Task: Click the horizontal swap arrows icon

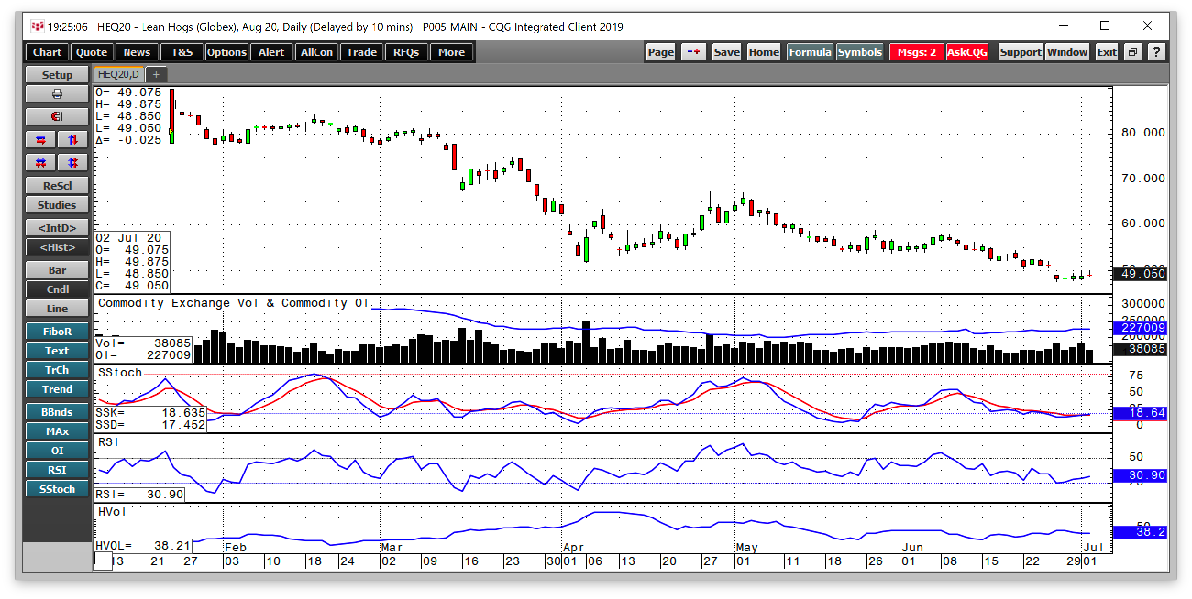Action: pos(41,140)
